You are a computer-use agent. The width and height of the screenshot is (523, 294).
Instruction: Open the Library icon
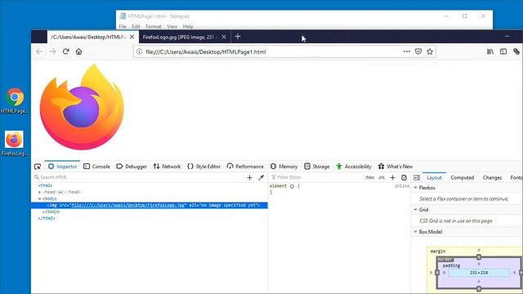click(x=490, y=51)
